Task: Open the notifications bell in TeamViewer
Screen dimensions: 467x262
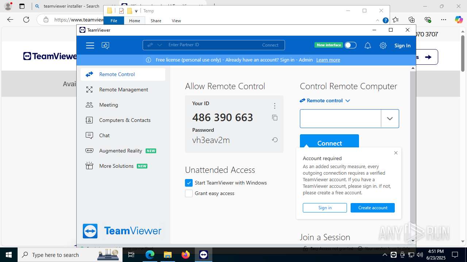Action: click(368, 45)
